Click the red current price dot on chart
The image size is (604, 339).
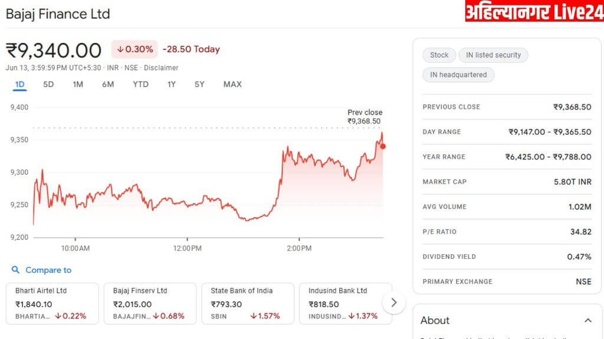point(383,146)
